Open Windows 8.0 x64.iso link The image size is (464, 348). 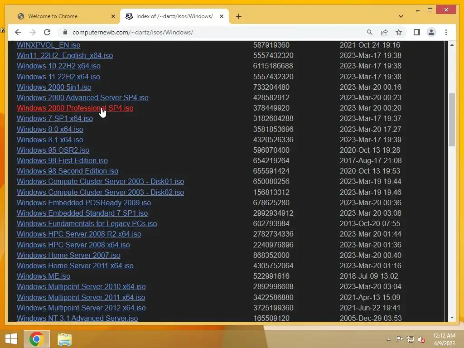click(x=50, y=129)
